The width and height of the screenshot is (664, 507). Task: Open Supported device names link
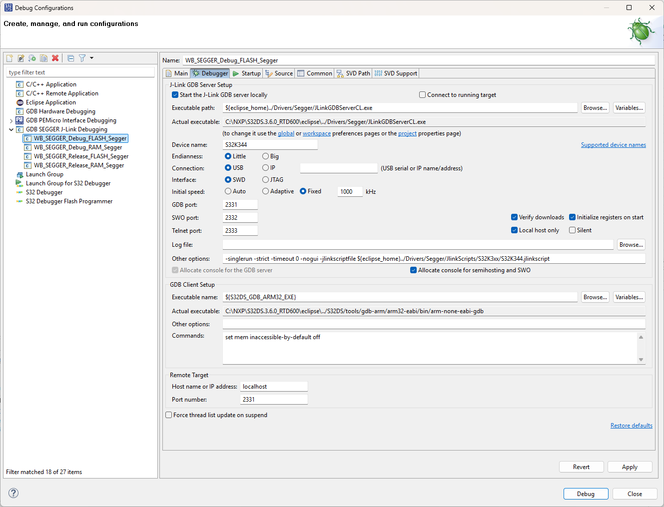pyautogui.click(x=614, y=145)
